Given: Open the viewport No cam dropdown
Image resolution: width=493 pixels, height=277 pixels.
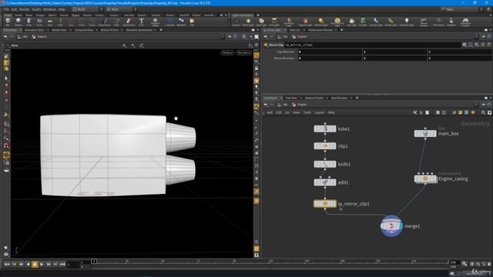Looking at the screenshot, I should [x=243, y=52].
